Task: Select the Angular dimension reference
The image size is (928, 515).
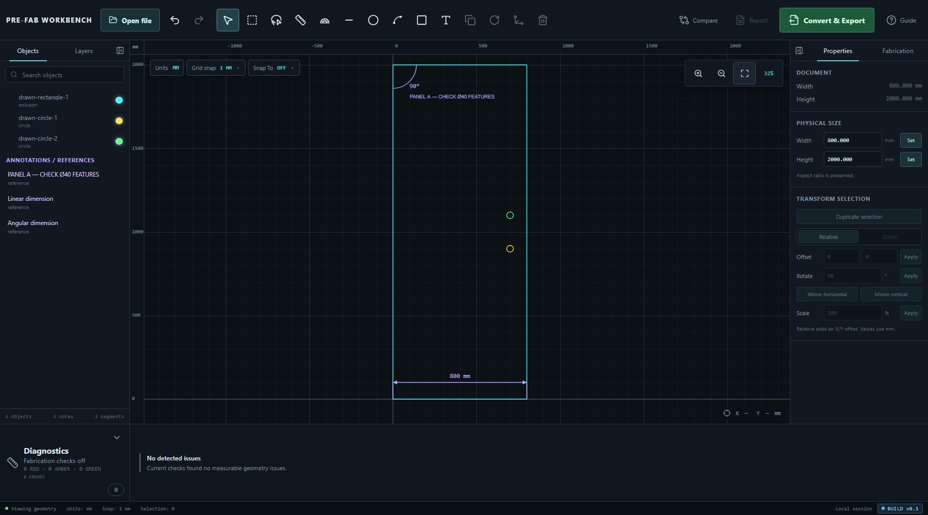Action: click(x=65, y=227)
